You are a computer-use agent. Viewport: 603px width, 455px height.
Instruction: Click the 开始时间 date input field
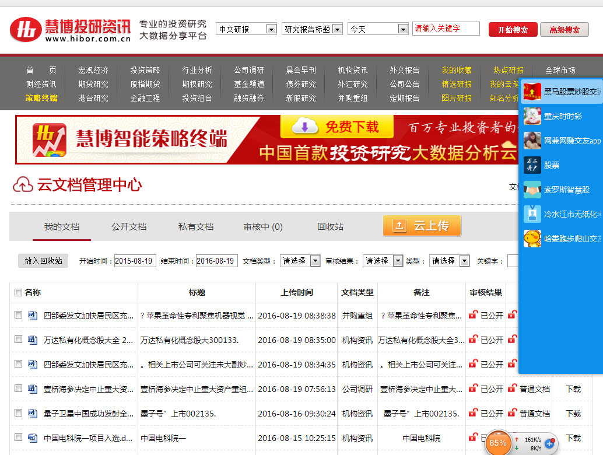[x=135, y=260]
